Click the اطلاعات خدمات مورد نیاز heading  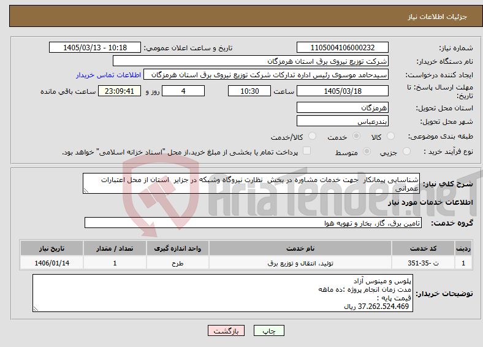430,202
